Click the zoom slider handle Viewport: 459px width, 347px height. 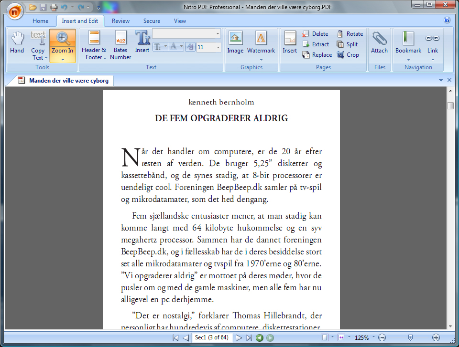coord(410,337)
